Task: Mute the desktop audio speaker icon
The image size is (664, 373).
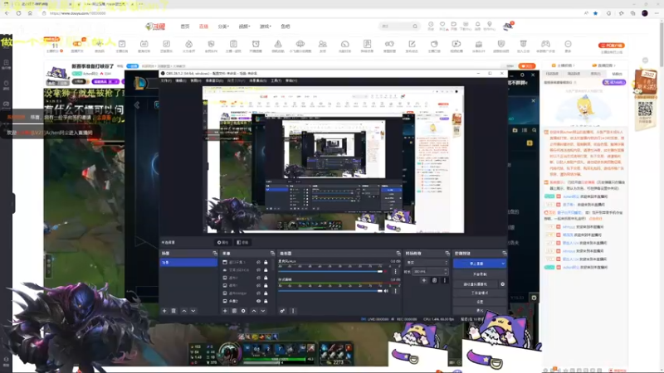Action: coord(386,291)
